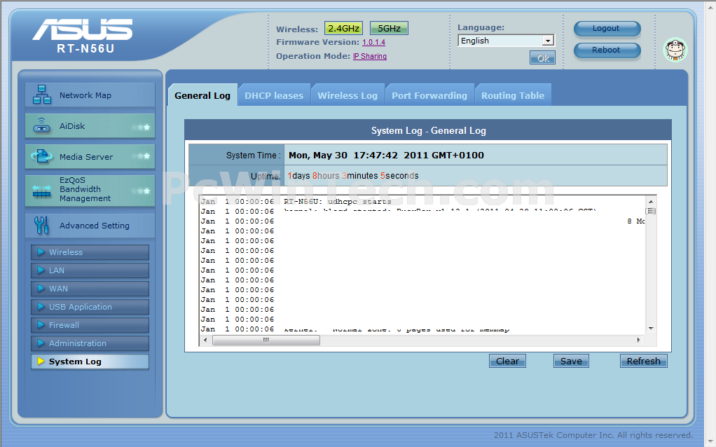Click the horizontal scrollbar thumb in the log

coord(266,341)
